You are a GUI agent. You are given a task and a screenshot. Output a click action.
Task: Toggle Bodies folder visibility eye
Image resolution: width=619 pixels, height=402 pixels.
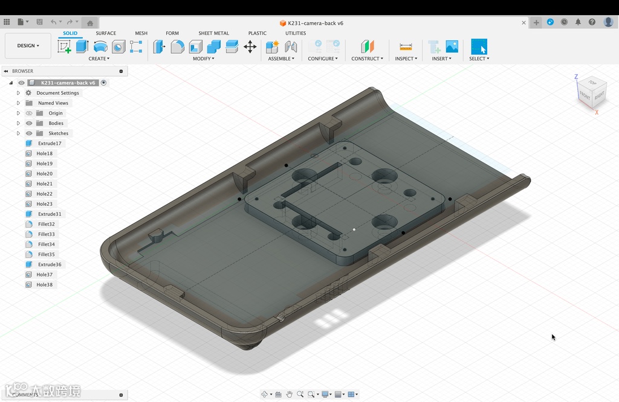(29, 123)
